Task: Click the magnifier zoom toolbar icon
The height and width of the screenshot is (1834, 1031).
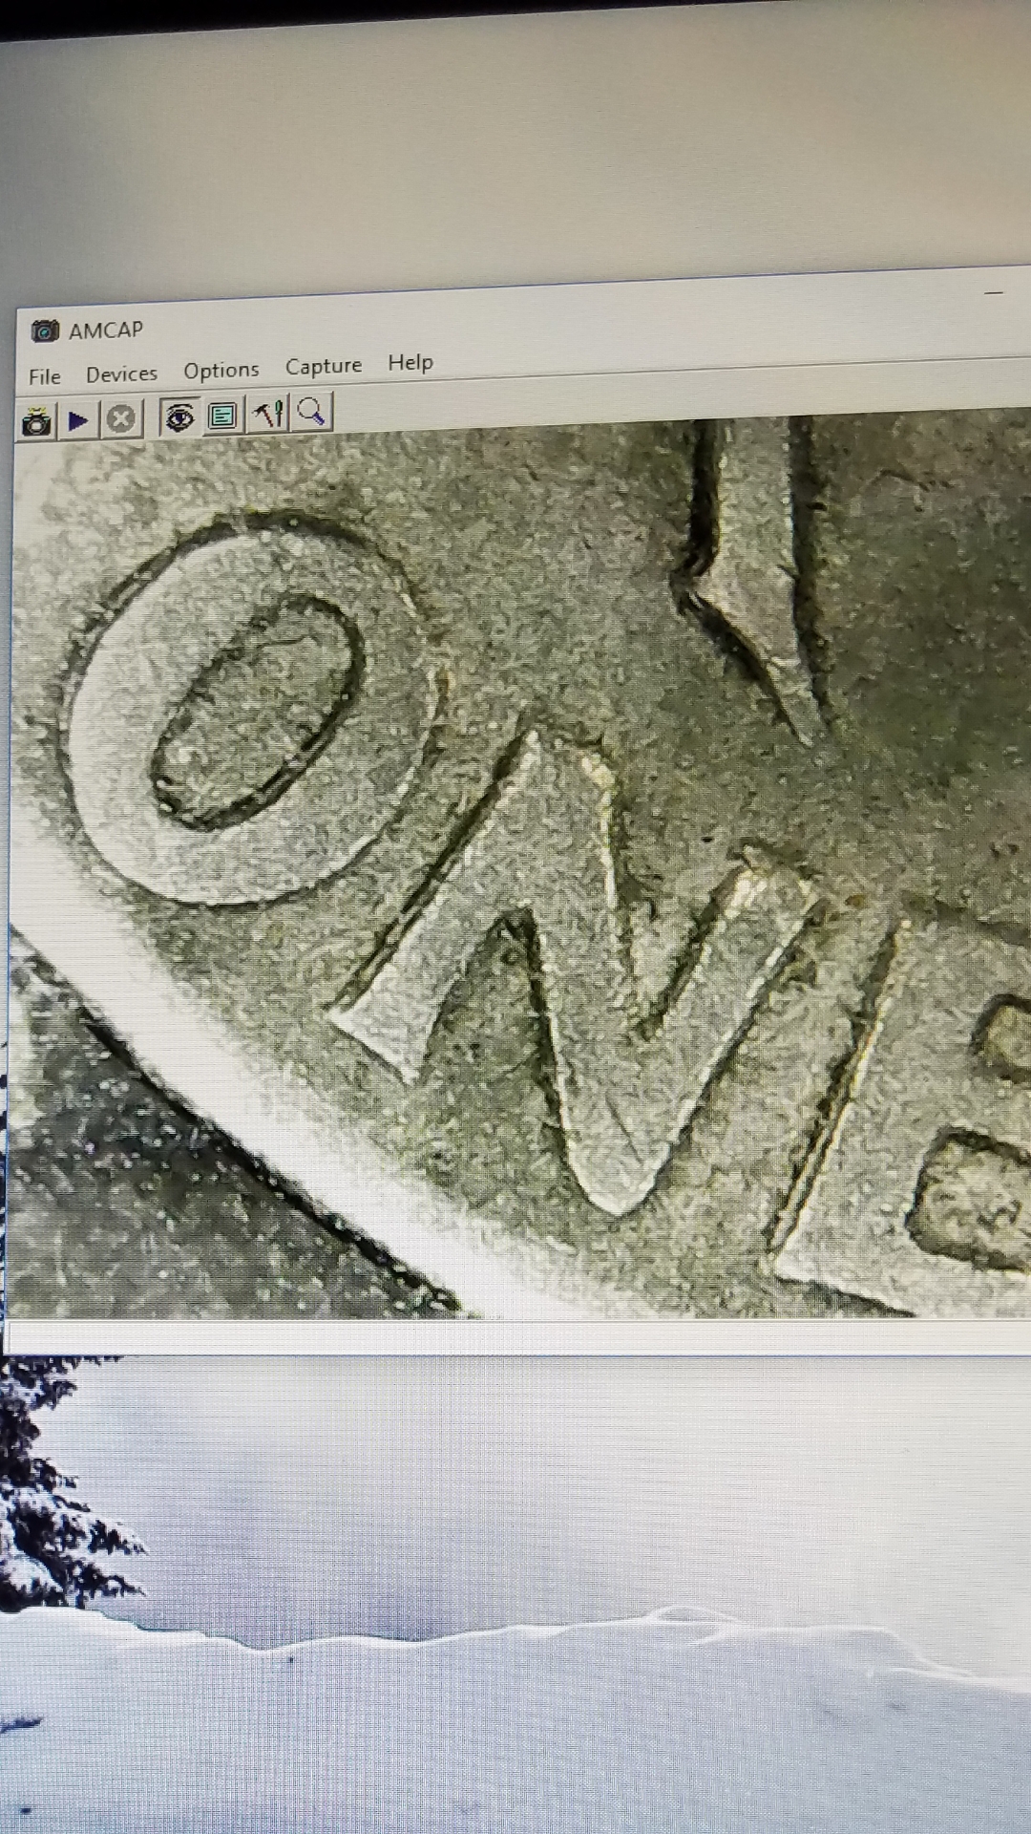Action: coord(311,412)
